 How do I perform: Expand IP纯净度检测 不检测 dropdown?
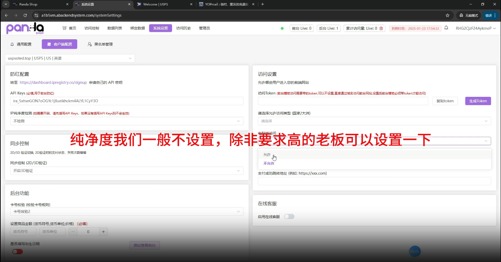(x=127, y=121)
